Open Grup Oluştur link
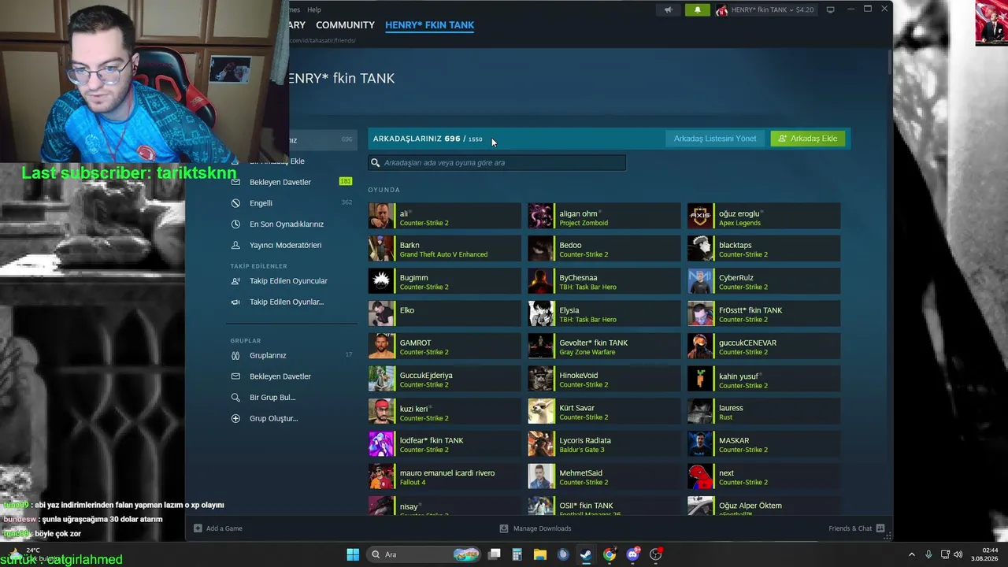Screen dimensions: 1008x567 coord(274,418)
